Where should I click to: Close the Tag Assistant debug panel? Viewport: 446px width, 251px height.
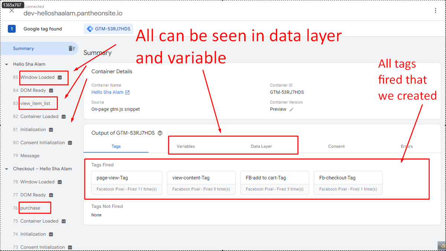click(12, 11)
